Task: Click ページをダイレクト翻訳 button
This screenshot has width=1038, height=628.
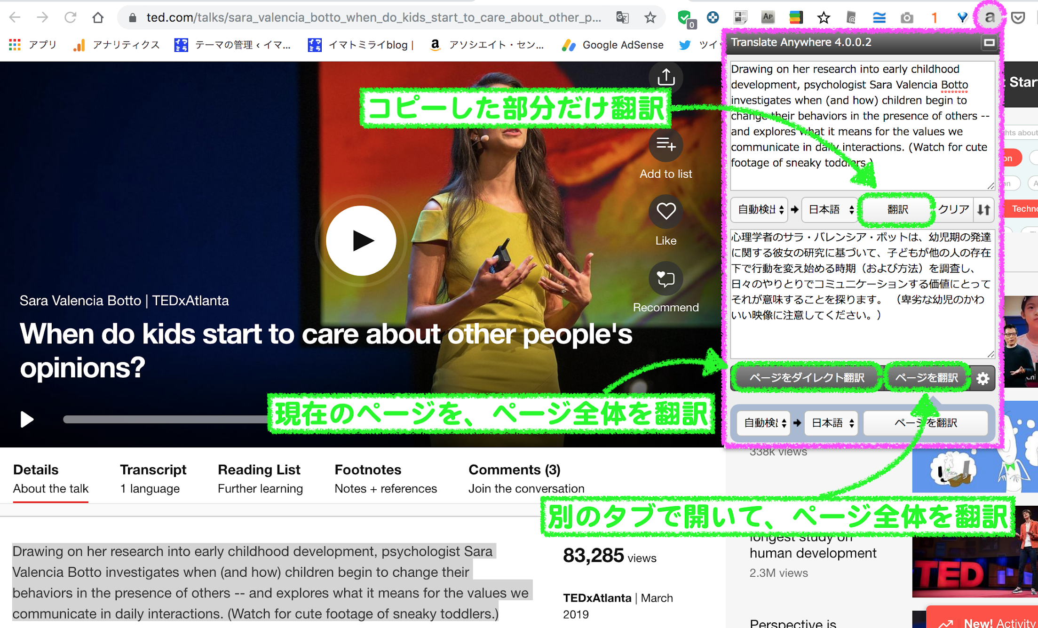Action: tap(806, 377)
